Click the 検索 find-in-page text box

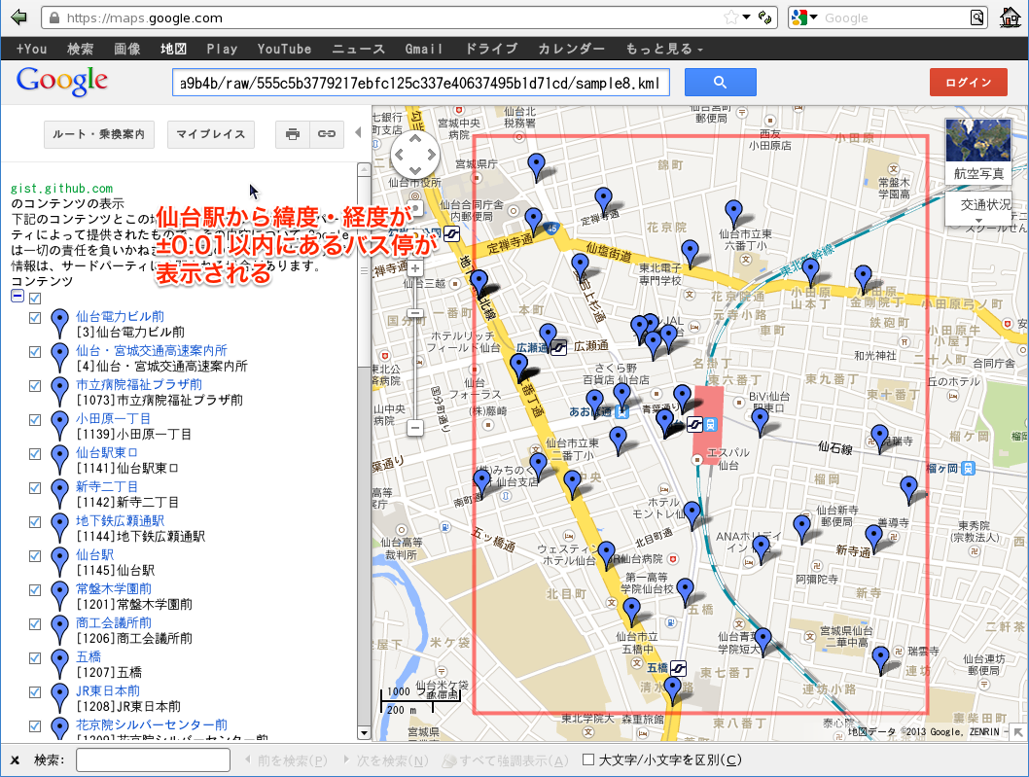[153, 759]
